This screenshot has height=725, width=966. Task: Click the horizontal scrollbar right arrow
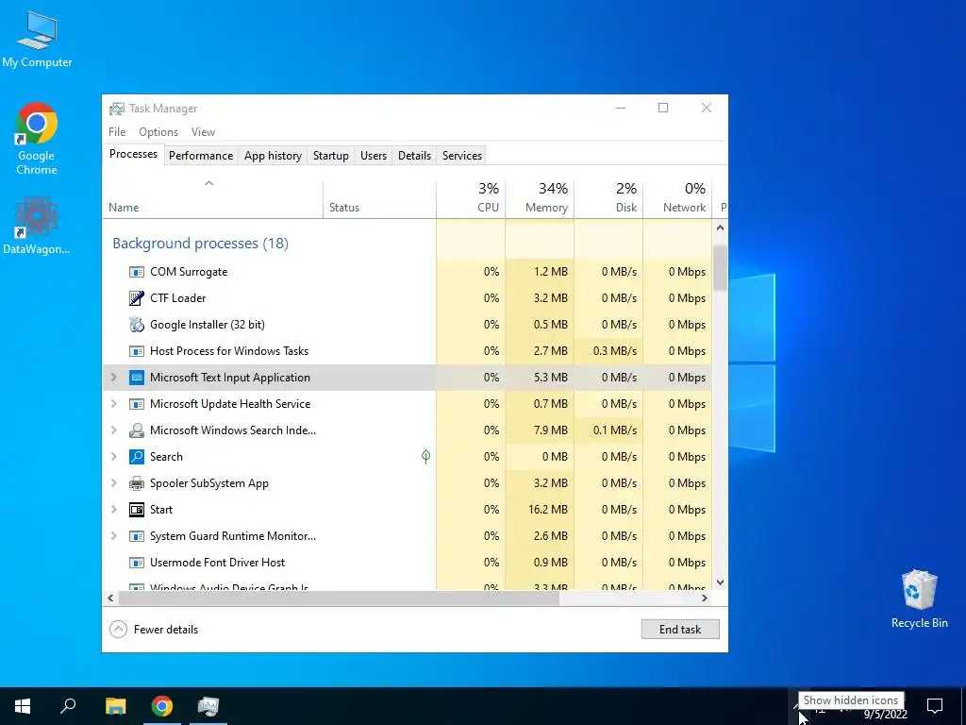pyautogui.click(x=704, y=598)
